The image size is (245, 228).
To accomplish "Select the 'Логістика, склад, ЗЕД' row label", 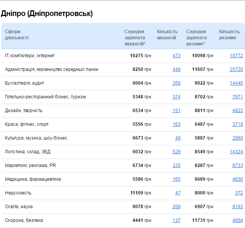I will point(28,152).
